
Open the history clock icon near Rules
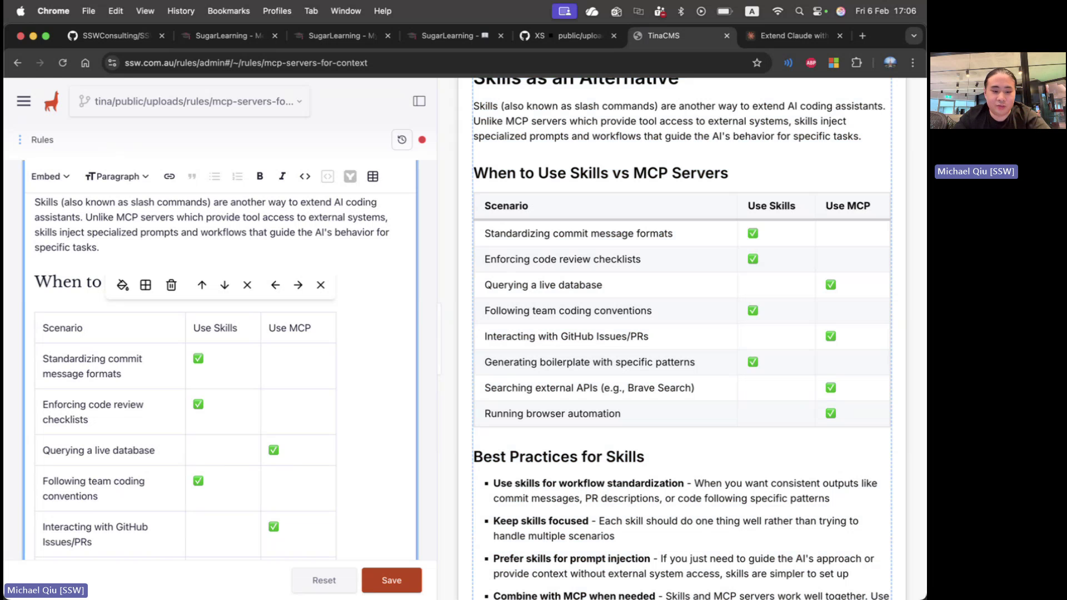402,139
